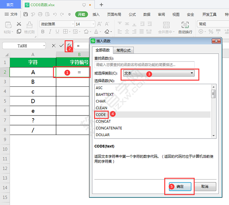Viewport: 229px width, 205px height.
Task: Switch to the Insert ribbon tab
Action: point(96,15)
